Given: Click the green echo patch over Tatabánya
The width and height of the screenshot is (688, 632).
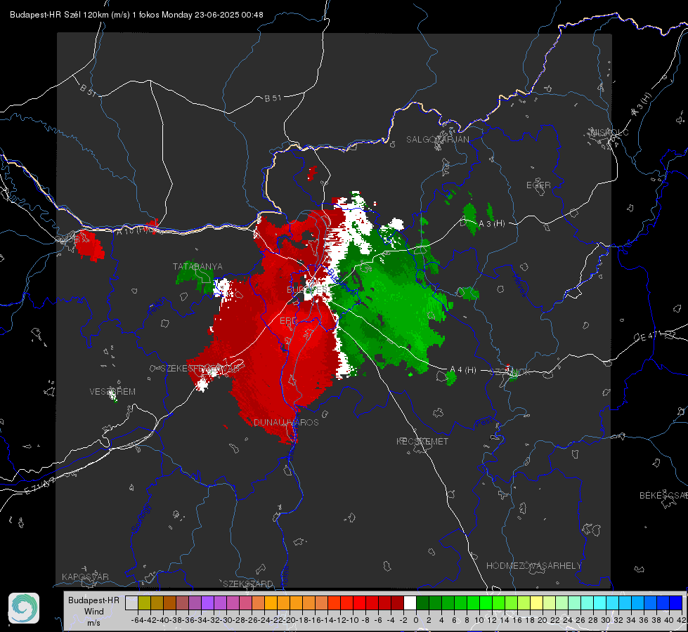Looking at the screenshot, I should click(195, 275).
